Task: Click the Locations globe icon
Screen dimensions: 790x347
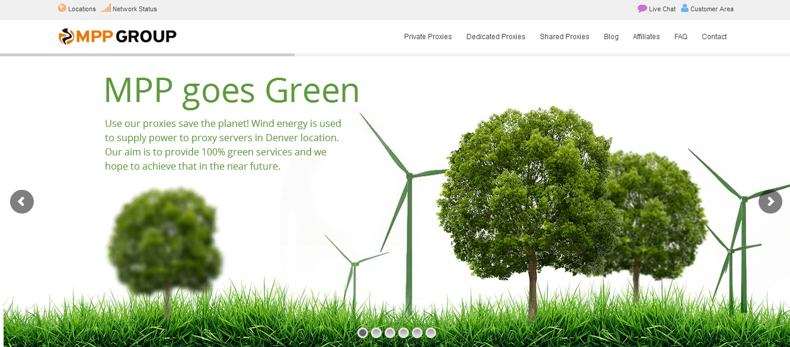Action: 62,8
